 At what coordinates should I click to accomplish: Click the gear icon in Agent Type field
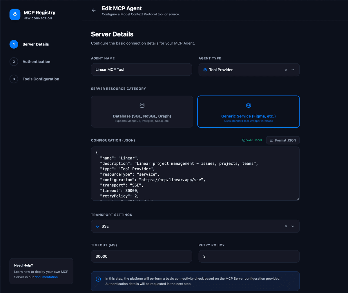click(205, 70)
